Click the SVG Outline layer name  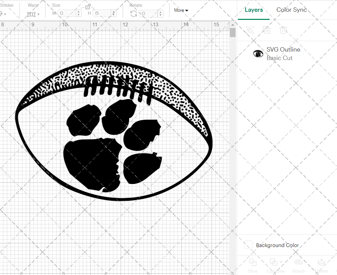(283, 50)
